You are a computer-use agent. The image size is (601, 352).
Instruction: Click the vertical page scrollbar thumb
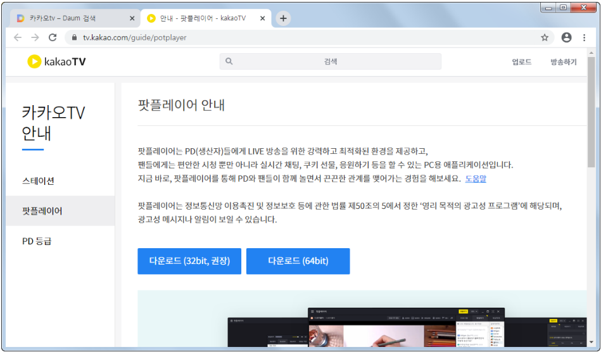[592, 112]
